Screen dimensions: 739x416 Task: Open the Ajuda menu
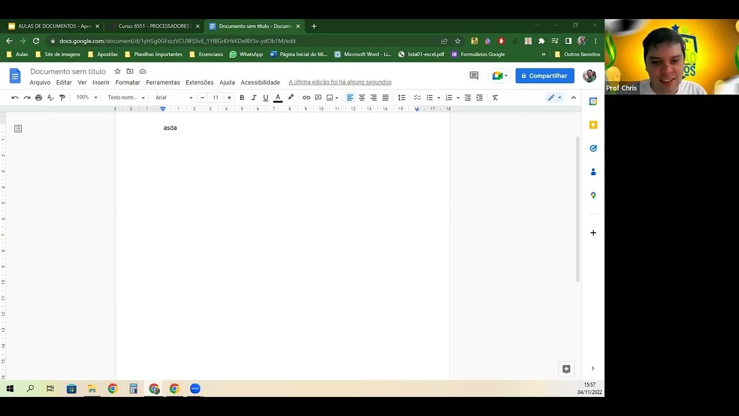[x=227, y=83]
